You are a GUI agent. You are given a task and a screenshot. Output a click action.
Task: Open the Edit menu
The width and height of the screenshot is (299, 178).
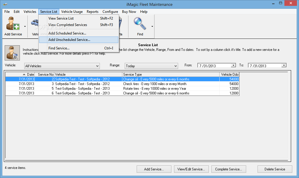click(17, 12)
